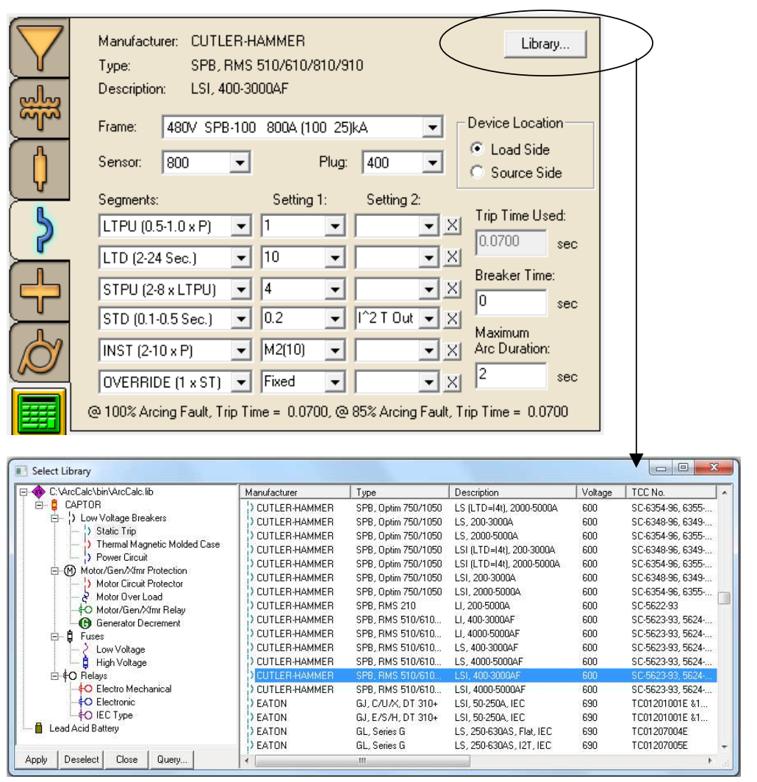This screenshot has height=782, width=757.
Task: Open the LTPU Setting 1 dropdown
Action: pyautogui.click(x=334, y=226)
